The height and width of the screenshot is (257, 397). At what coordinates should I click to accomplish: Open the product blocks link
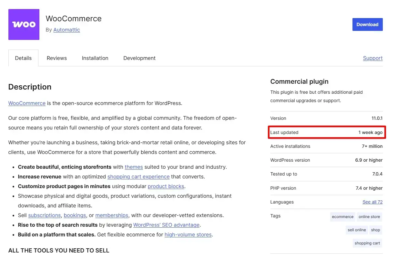click(x=166, y=186)
